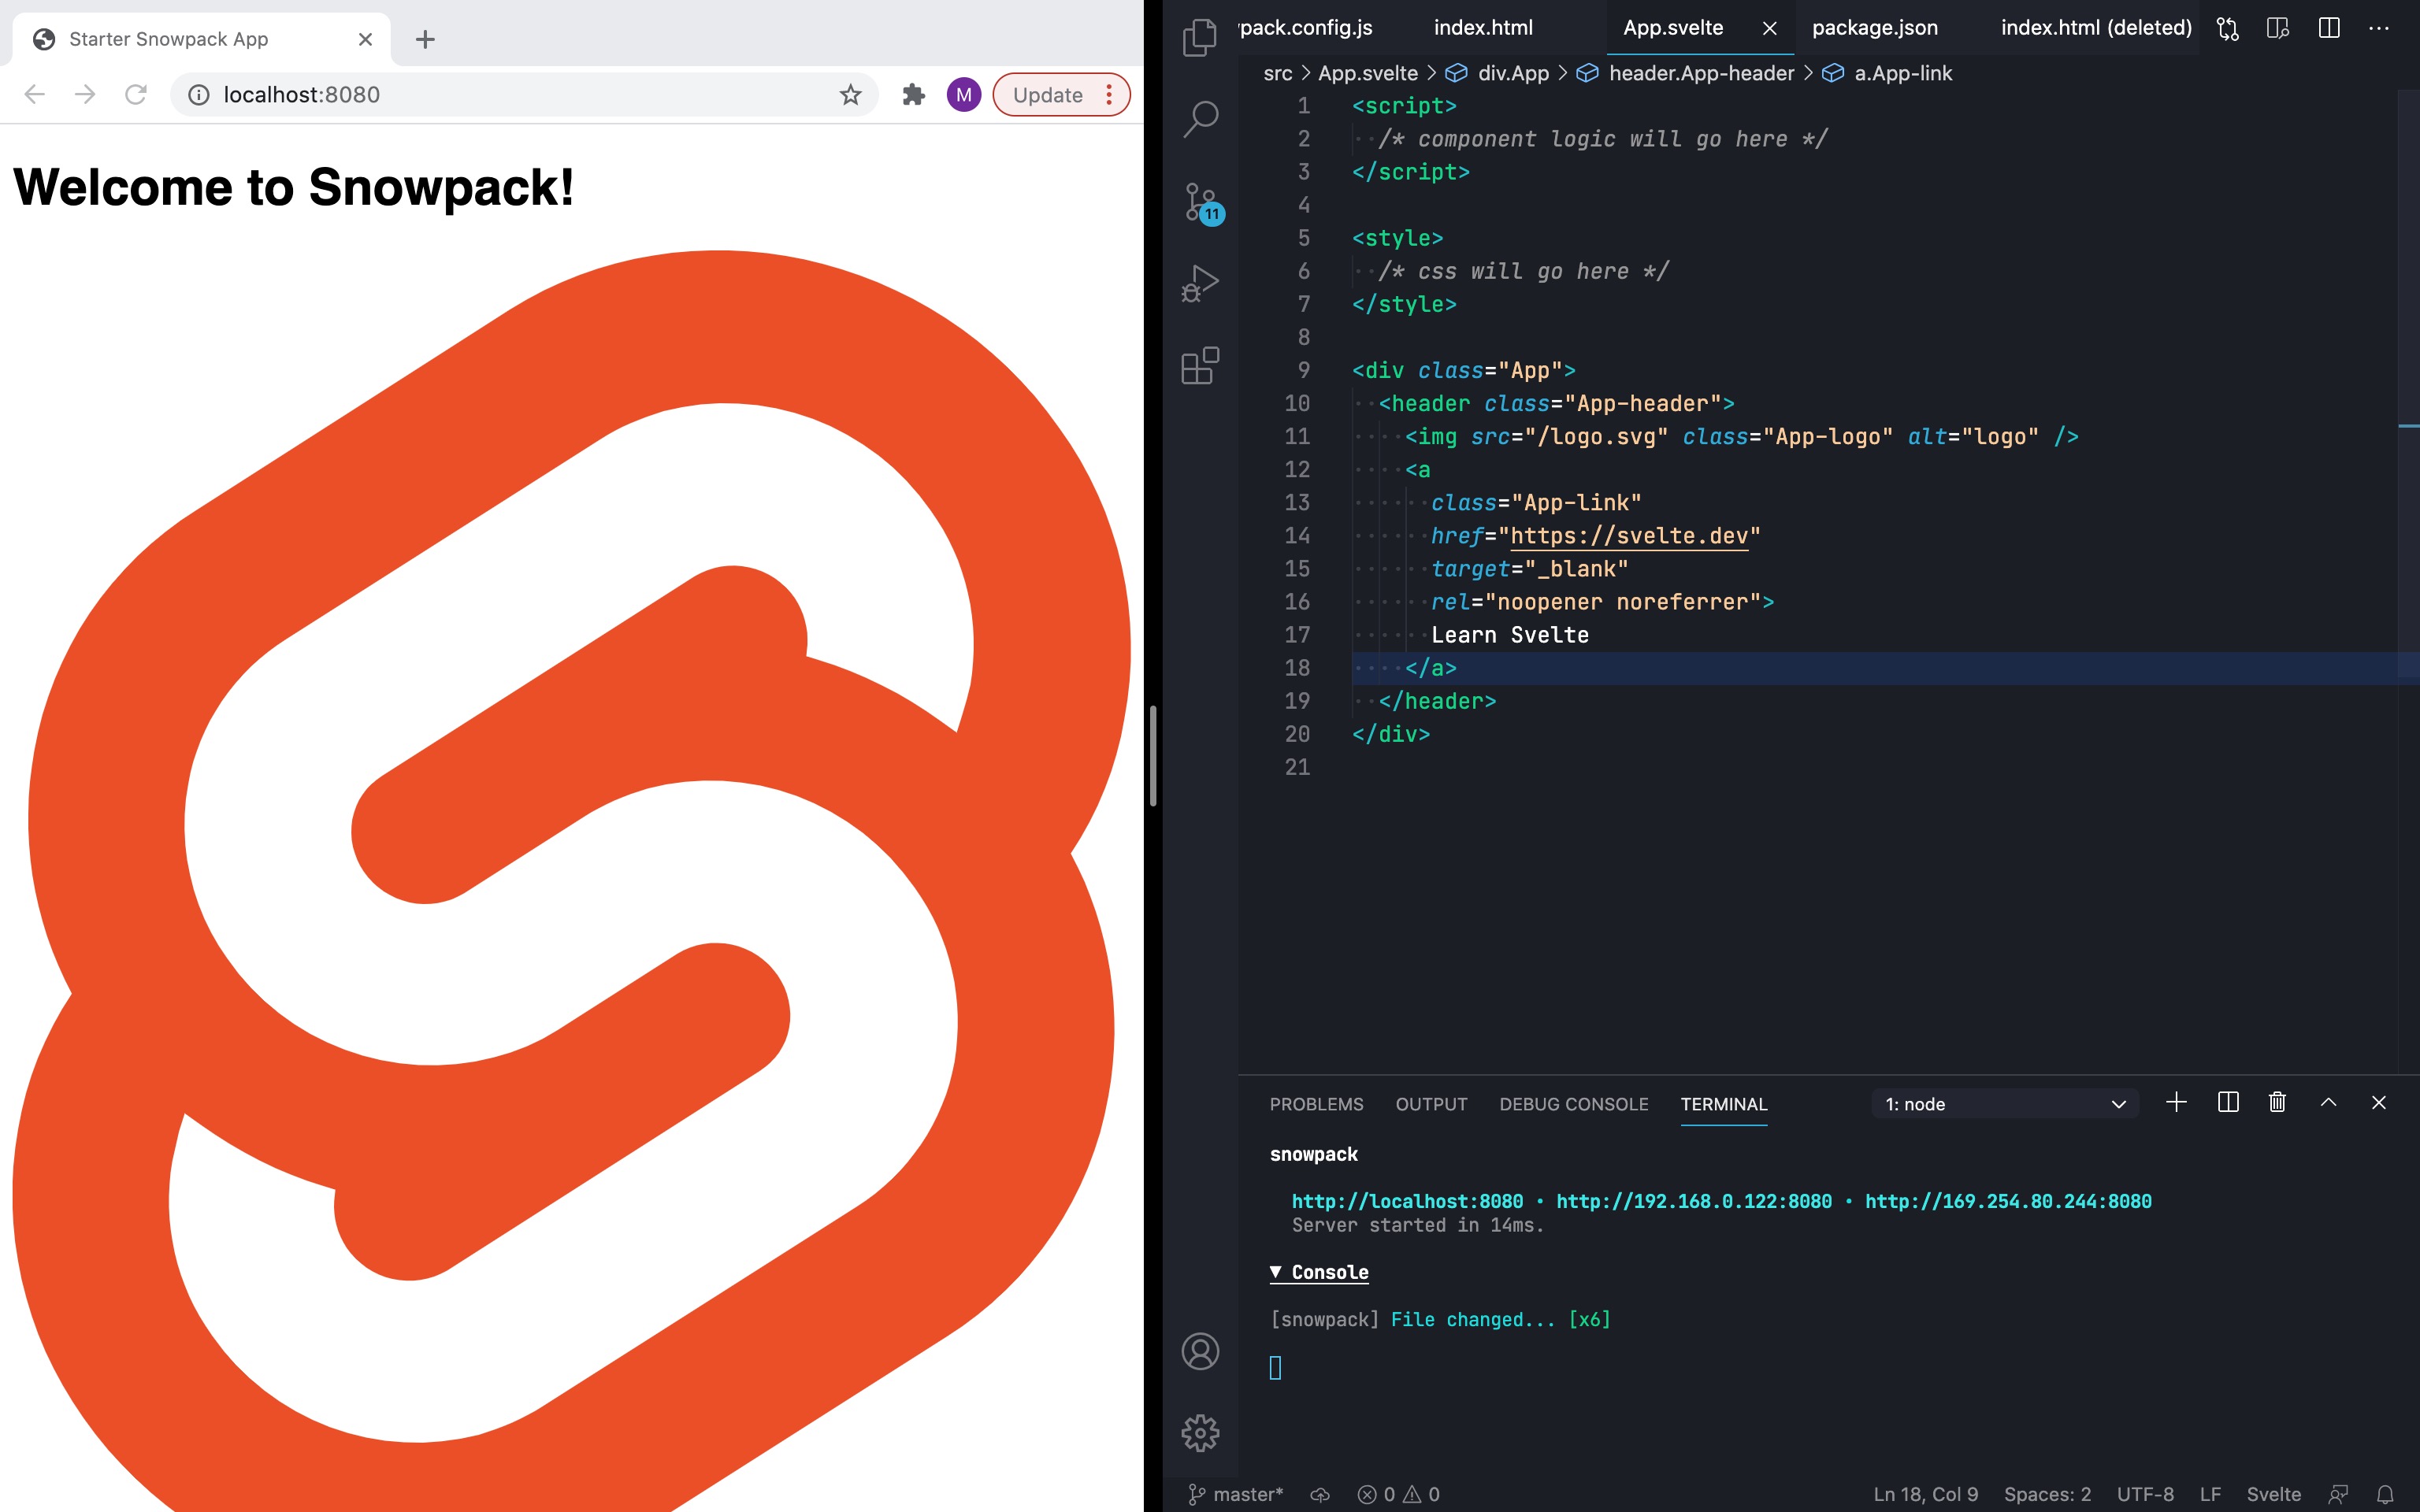Kill the terminal with the trash icon

coord(2277,1102)
